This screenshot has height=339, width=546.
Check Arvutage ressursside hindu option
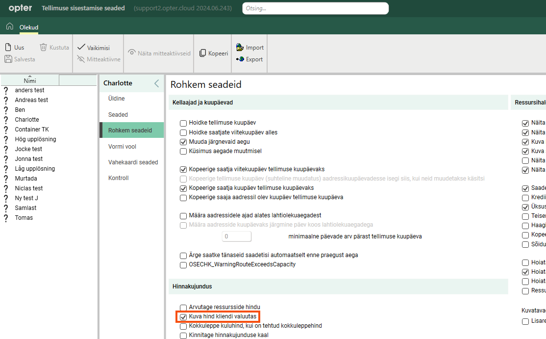pyautogui.click(x=183, y=307)
